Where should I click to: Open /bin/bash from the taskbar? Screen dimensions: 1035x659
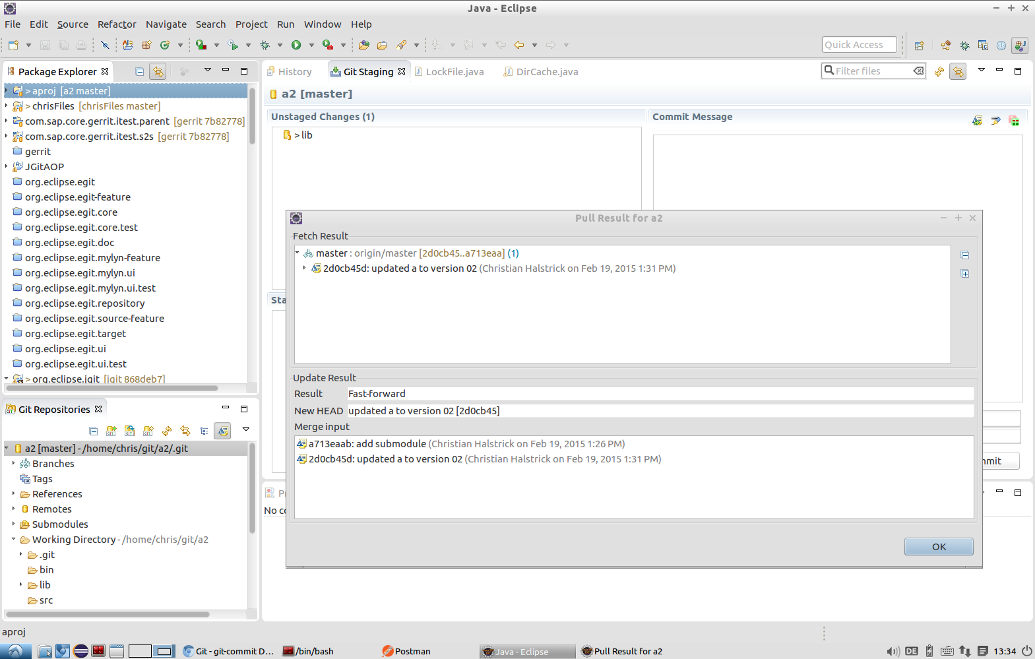click(x=309, y=651)
